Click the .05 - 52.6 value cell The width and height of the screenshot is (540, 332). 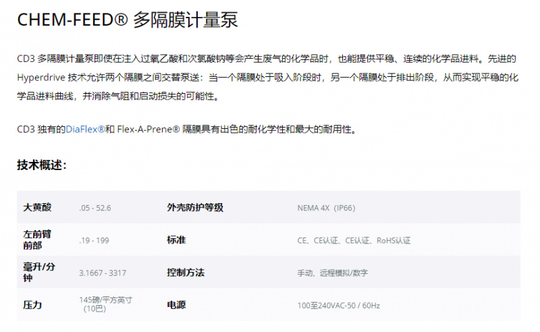tap(94, 207)
